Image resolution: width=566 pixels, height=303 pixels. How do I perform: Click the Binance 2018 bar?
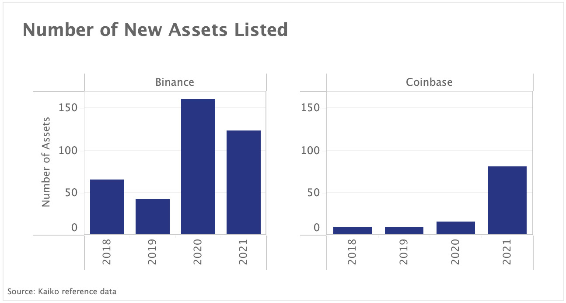(107, 207)
